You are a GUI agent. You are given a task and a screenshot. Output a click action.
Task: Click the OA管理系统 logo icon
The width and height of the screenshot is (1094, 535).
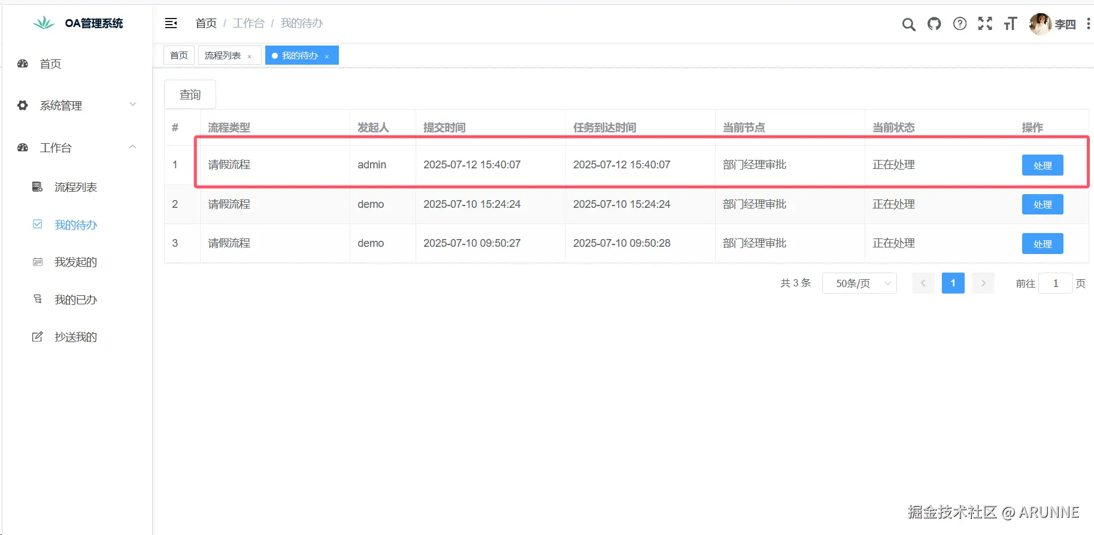(x=44, y=23)
